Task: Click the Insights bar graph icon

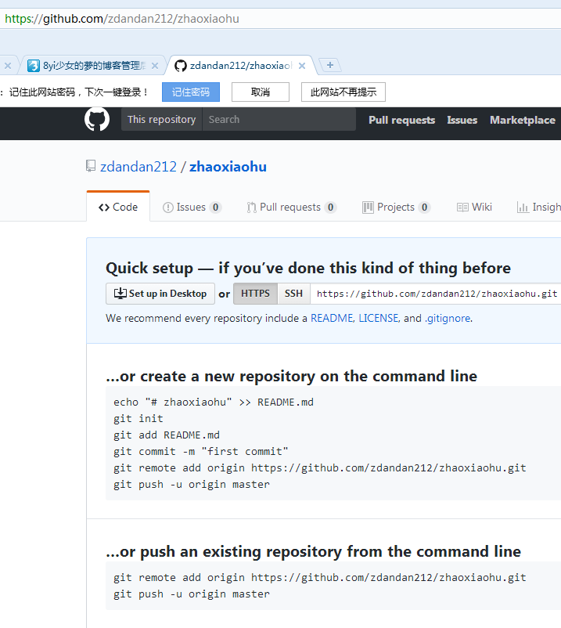Action: click(x=523, y=207)
